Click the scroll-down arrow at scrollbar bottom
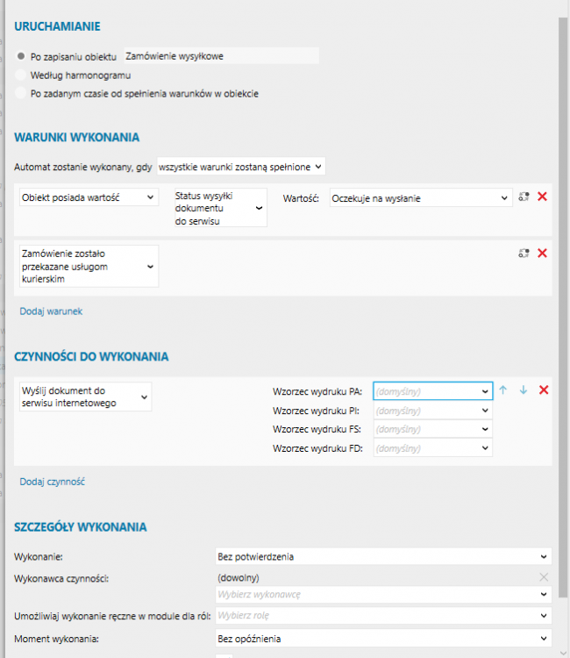The width and height of the screenshot is (570, 658). coord(563,653)
